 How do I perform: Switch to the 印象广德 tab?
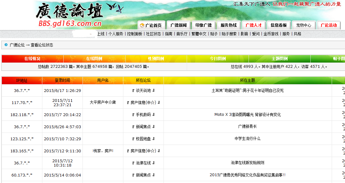point(203,25)
